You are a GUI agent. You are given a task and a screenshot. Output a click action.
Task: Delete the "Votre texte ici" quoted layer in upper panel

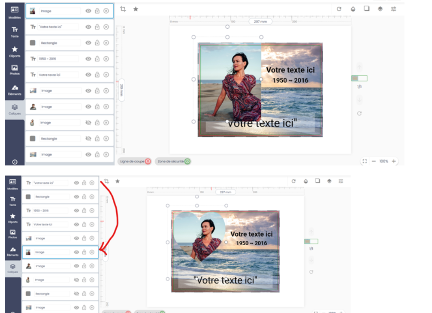coord(106,27)
